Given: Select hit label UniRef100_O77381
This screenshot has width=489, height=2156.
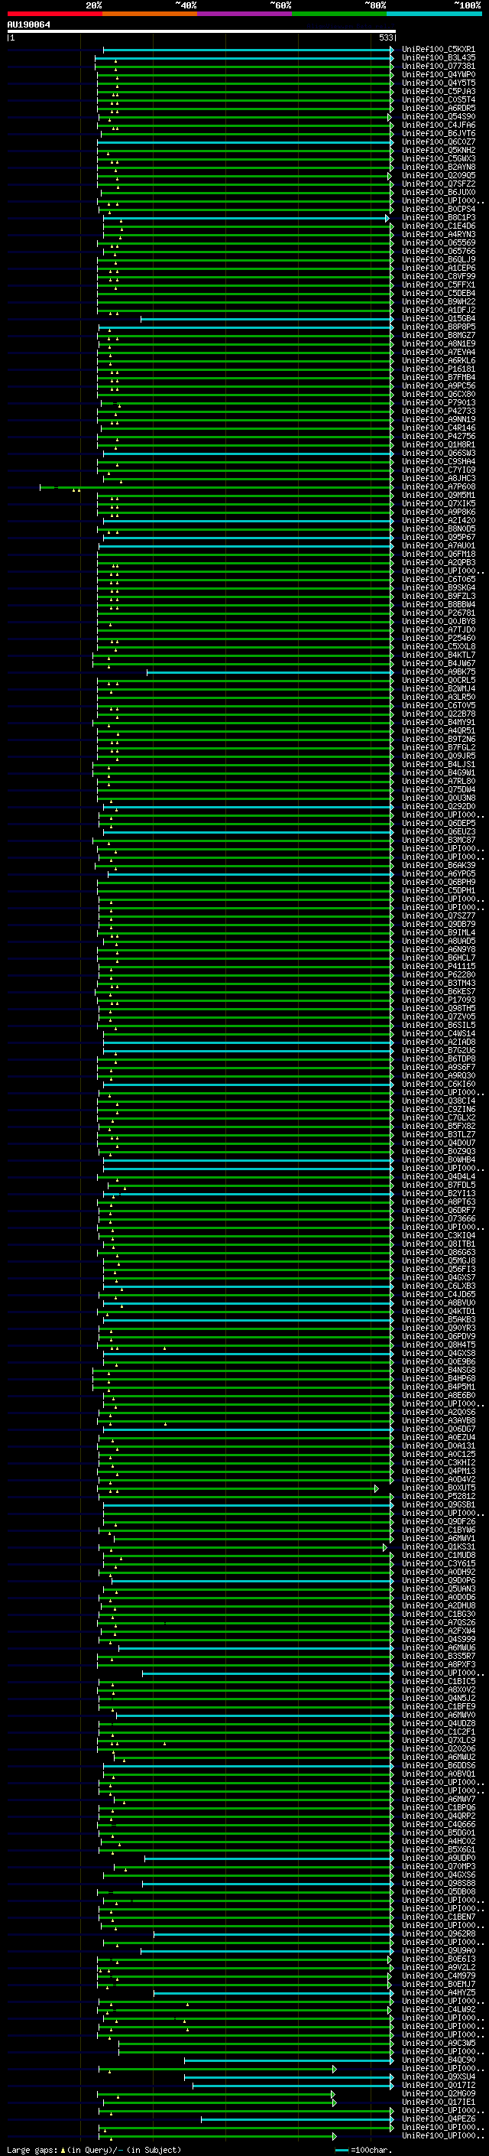Looking at the screenshot, I should (439, 66).
